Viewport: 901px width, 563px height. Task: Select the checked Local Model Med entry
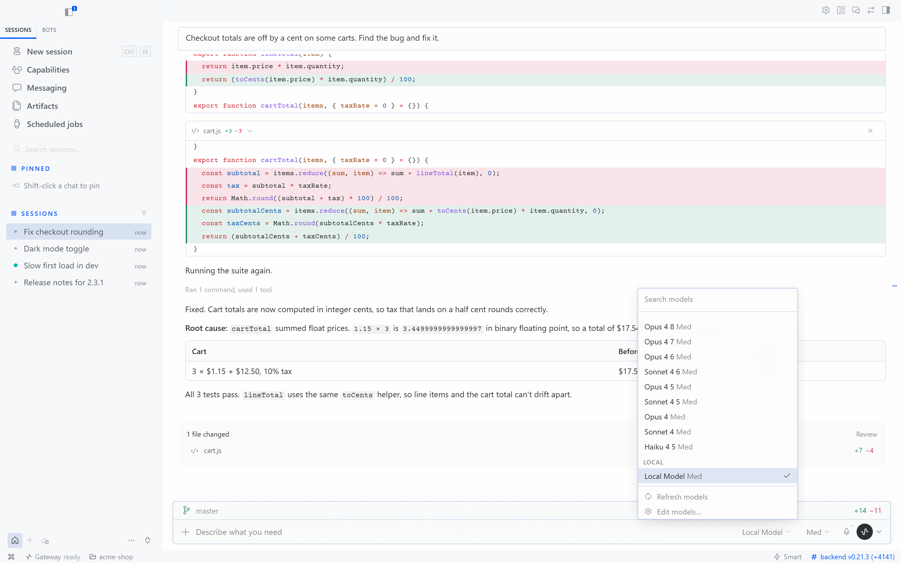(717, 476)
